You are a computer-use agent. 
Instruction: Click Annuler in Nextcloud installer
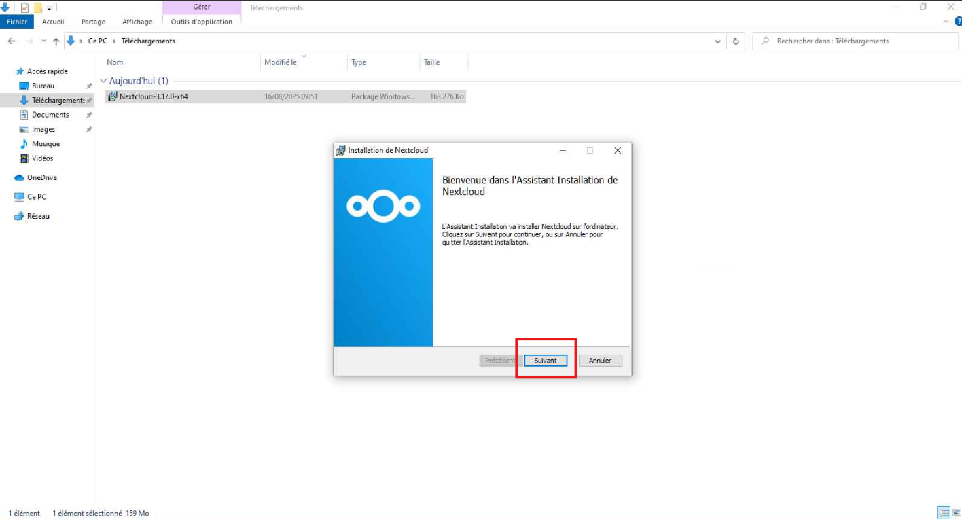pos(600,361)
